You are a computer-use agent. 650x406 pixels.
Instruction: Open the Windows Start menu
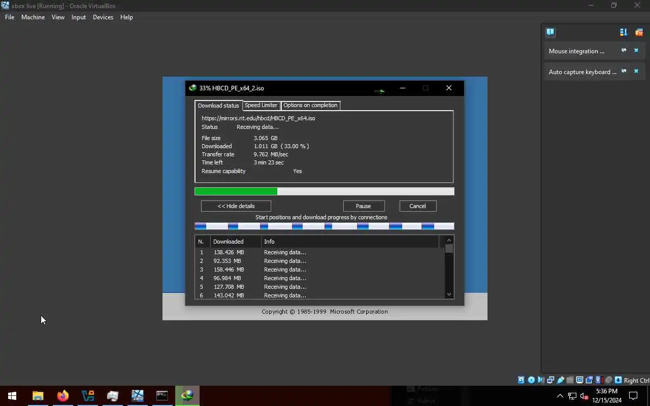tap(12, 396)
